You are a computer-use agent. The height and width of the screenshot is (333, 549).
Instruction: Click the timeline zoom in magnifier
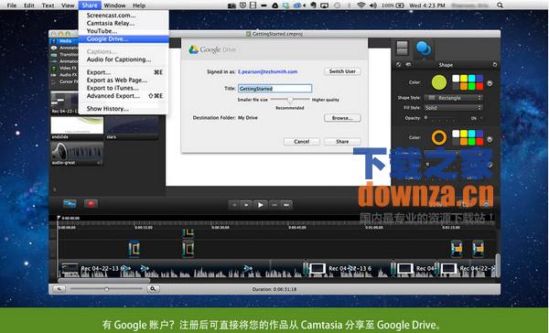pos(153,289)
